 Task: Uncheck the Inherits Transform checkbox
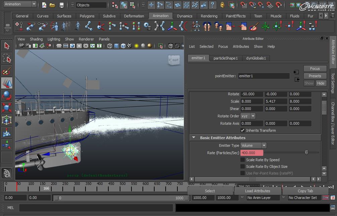click(242, 130)
